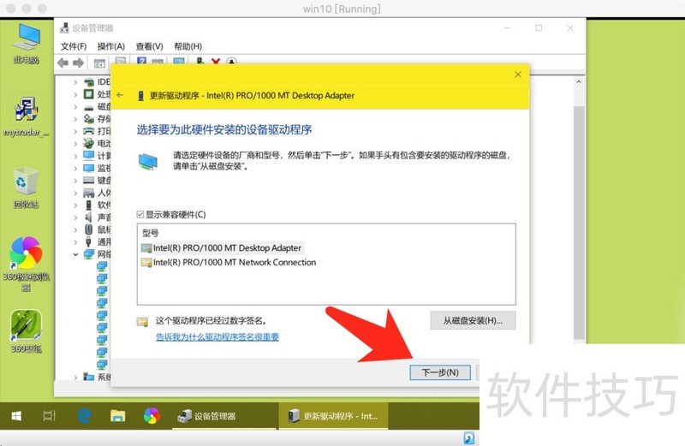The image size is (685, 446).
Task: Click 下一步(N) button
Action: pyautogui.click(x=440, y=372)
